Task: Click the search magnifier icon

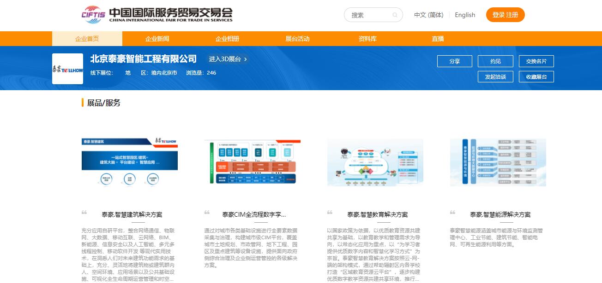Action: coord(395,15)
